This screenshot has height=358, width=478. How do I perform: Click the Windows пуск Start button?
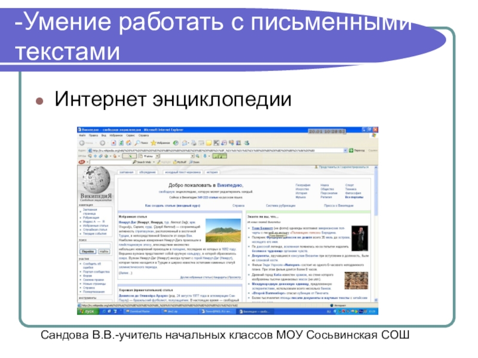[x=88, y=311]
